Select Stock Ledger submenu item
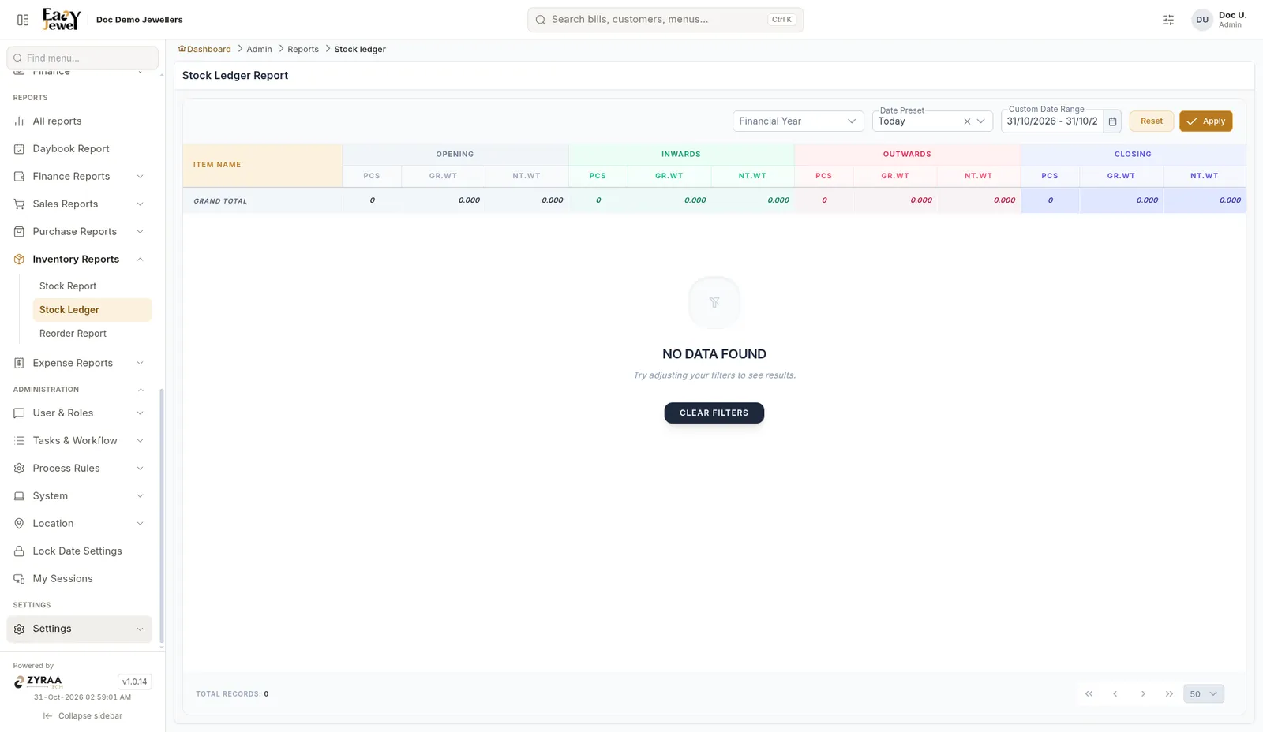 coord(92,310)
